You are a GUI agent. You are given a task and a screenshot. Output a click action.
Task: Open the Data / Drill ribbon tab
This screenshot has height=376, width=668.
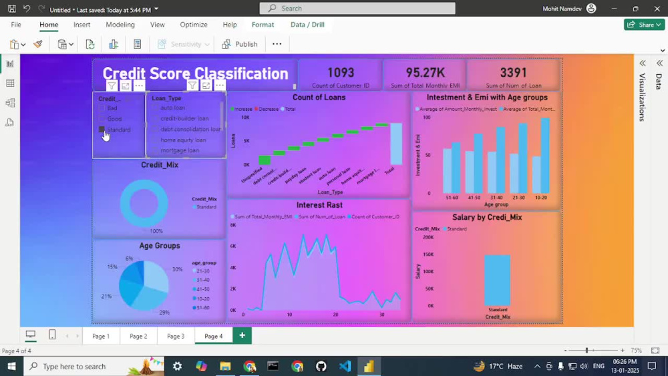307,25
